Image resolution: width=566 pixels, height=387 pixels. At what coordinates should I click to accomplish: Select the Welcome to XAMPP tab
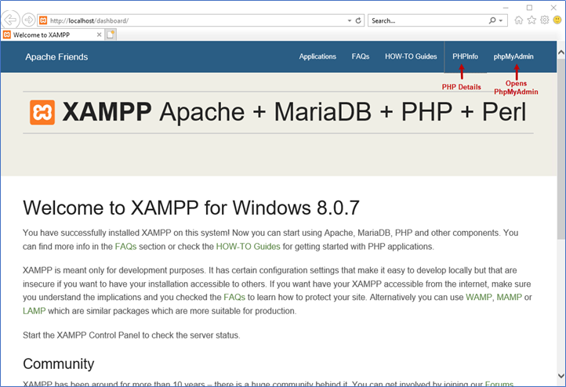coord(53,34)
